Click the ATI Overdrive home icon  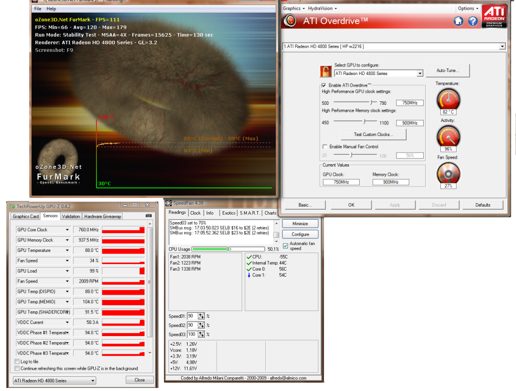[458, 21]
